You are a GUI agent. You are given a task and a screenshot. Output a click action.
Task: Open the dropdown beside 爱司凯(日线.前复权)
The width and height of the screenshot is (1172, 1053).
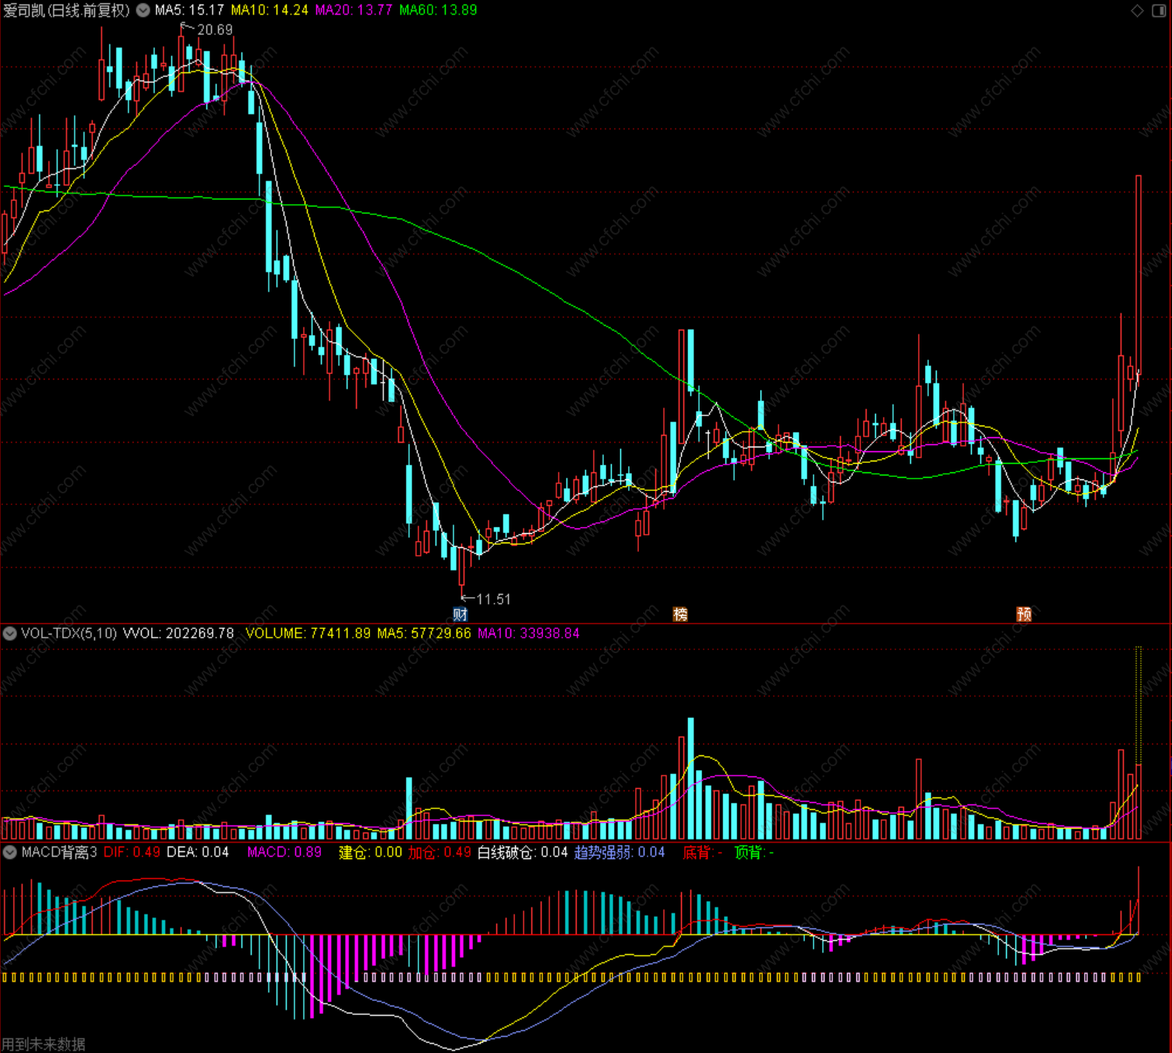coord(143,10)
